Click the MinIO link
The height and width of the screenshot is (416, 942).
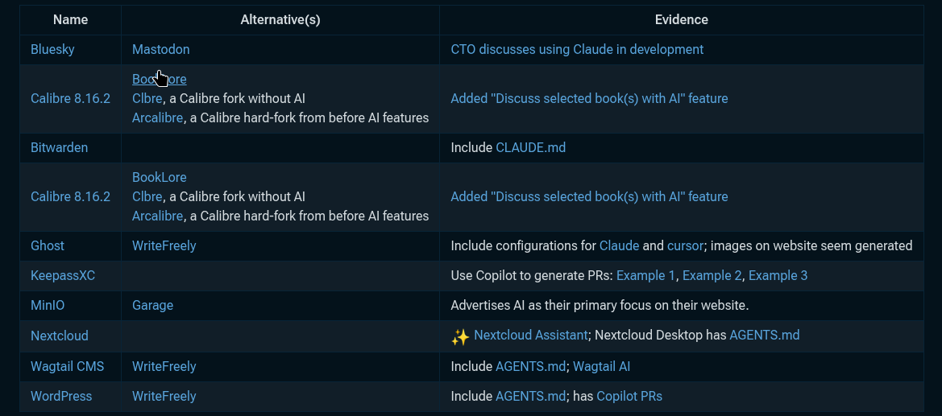pyautogui.click(x=48, y=305)
